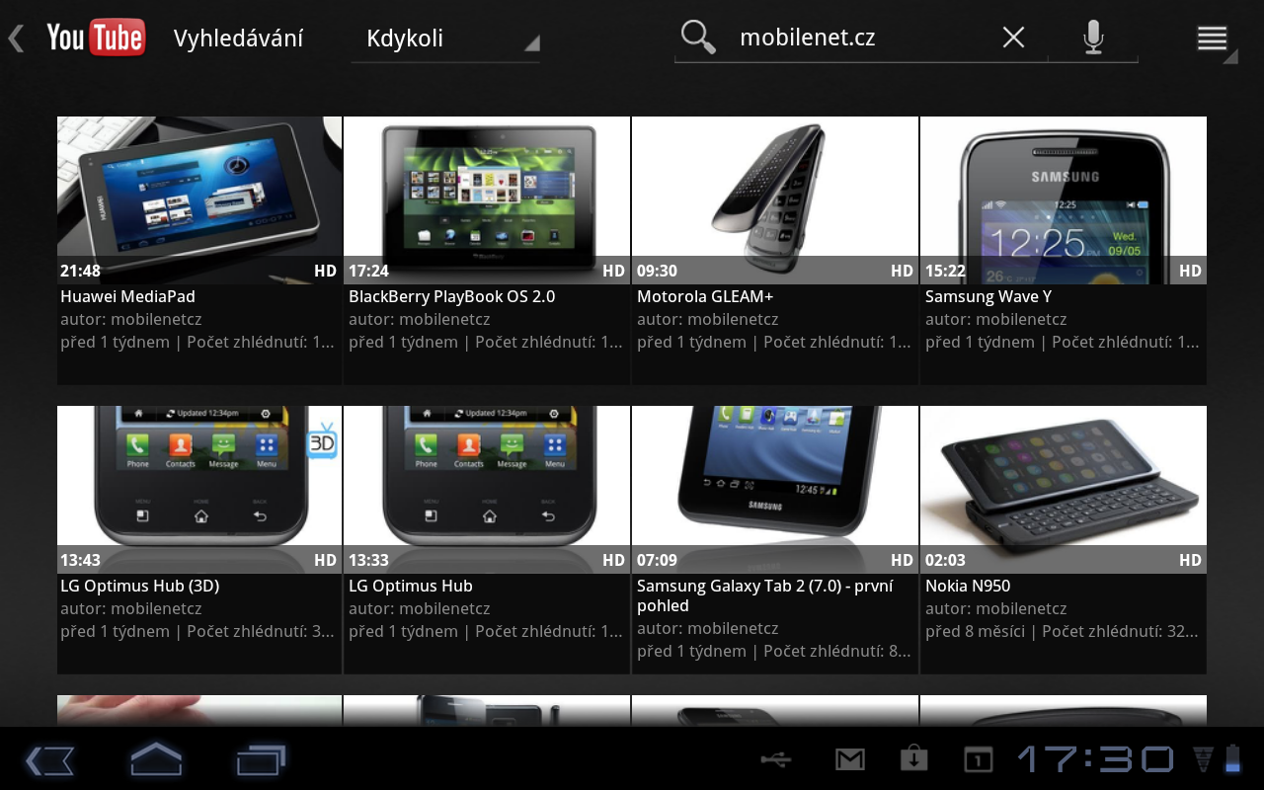This screenshot has height=790, width=1264.
Task: Tap the battery indicator in the system bar
Action: 1231,760
